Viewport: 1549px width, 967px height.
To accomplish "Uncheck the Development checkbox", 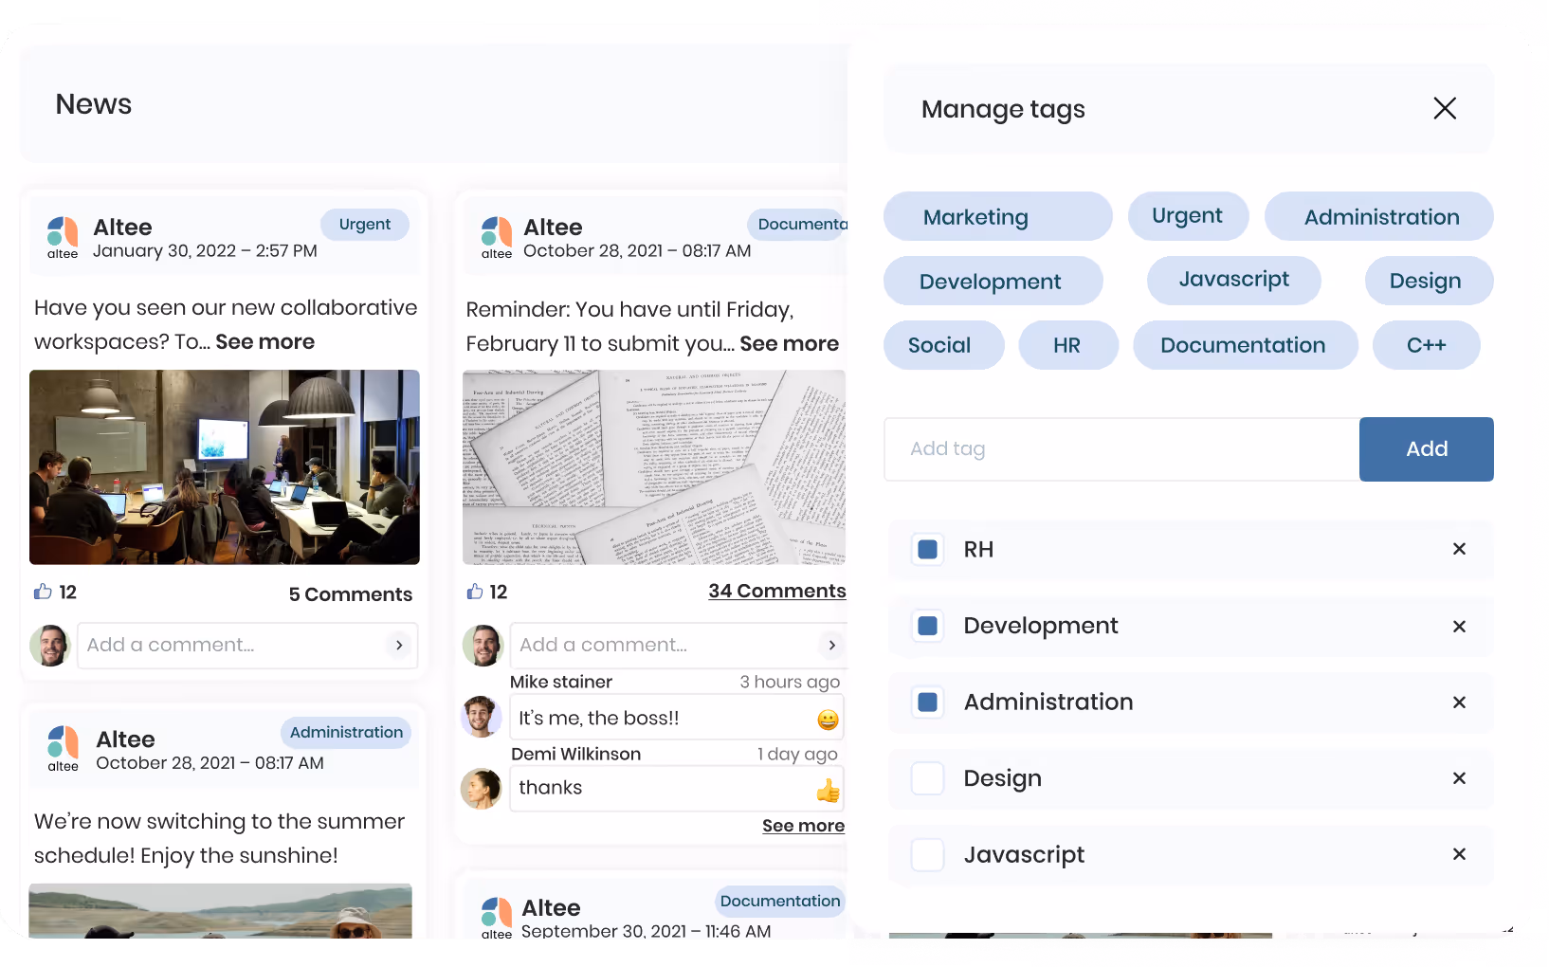I will (928, 626).
